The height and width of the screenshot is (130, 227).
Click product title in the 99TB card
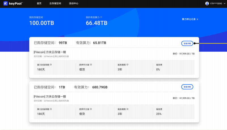click(50, 52)
